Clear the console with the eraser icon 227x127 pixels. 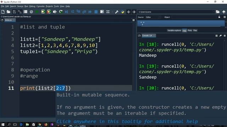click(221, 36)
